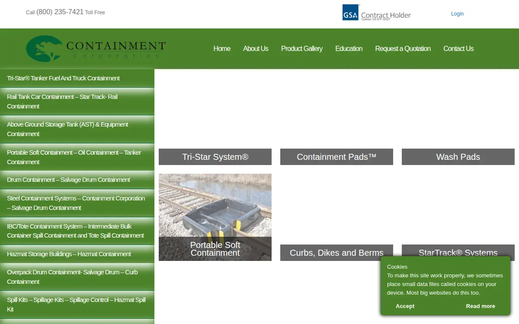Open the Wash Pads product tile
The image size is (519, 324).
[458, 157]
